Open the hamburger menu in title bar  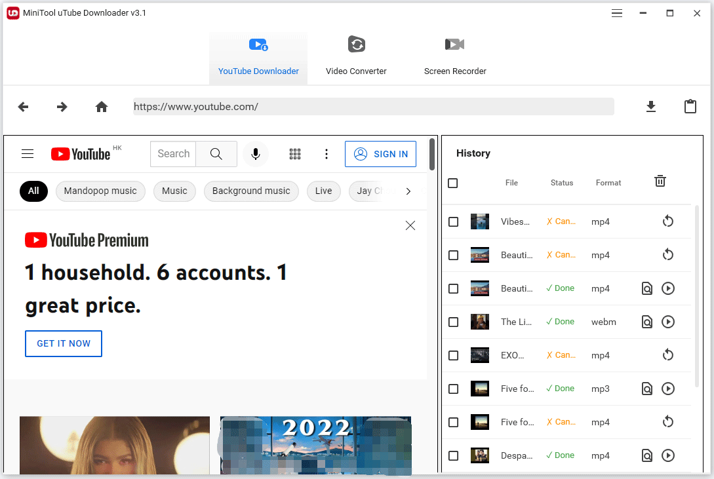pyautogui.click(x=616, y=13)
